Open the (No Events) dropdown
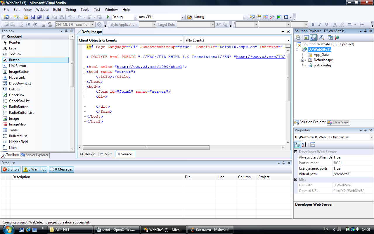 click(x=288, y=40)
